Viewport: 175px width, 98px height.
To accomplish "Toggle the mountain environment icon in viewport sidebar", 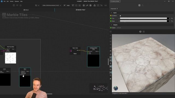I will click(x=110, y=72).
